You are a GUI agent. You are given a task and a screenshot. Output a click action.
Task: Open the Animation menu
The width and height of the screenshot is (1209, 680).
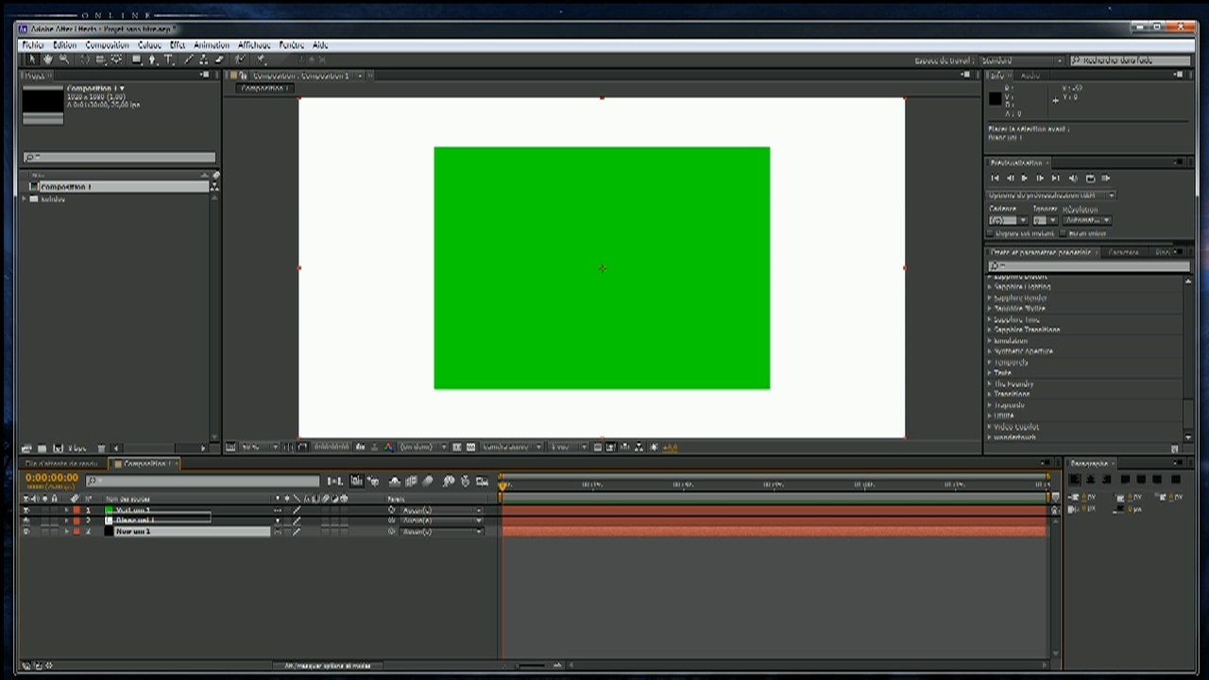point(212,45)
